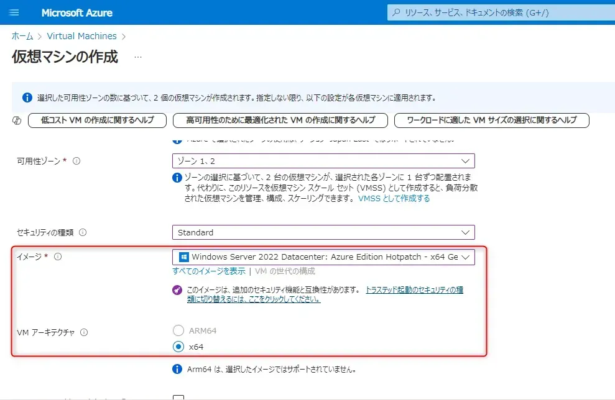Screen dimensions: 615x400
Task: Click info icon next to VM アーキテクチャ label
Action: tap(84, 332)
